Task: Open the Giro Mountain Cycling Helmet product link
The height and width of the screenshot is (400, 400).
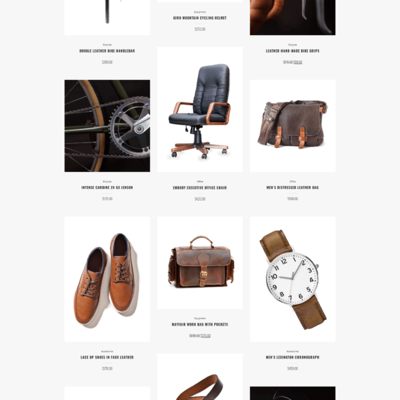Action: (x=200, y=18)
